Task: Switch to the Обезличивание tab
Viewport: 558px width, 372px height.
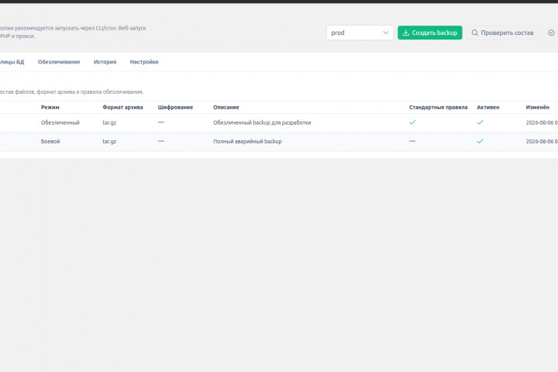Action: click(x=59, y=62)
